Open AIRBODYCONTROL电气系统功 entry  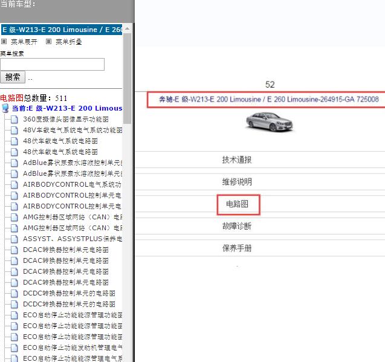[72, 184]
